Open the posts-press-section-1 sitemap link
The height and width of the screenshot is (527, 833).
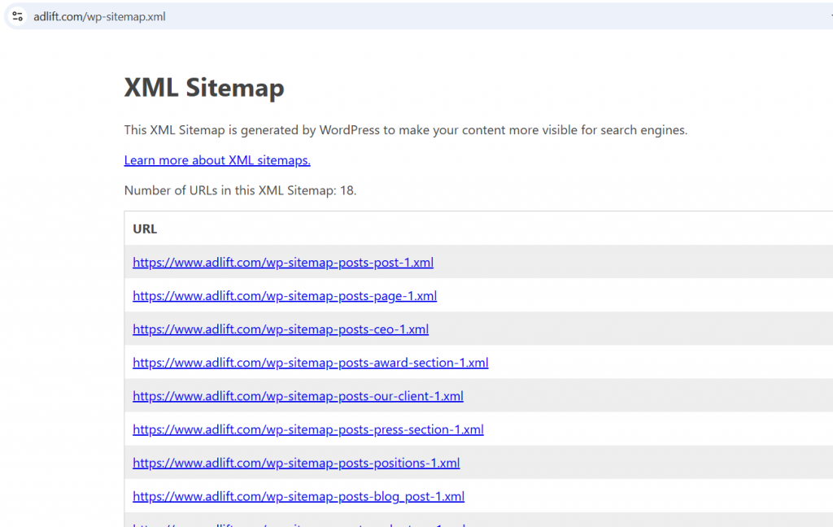pyautogui.click(x=307, y=429)
